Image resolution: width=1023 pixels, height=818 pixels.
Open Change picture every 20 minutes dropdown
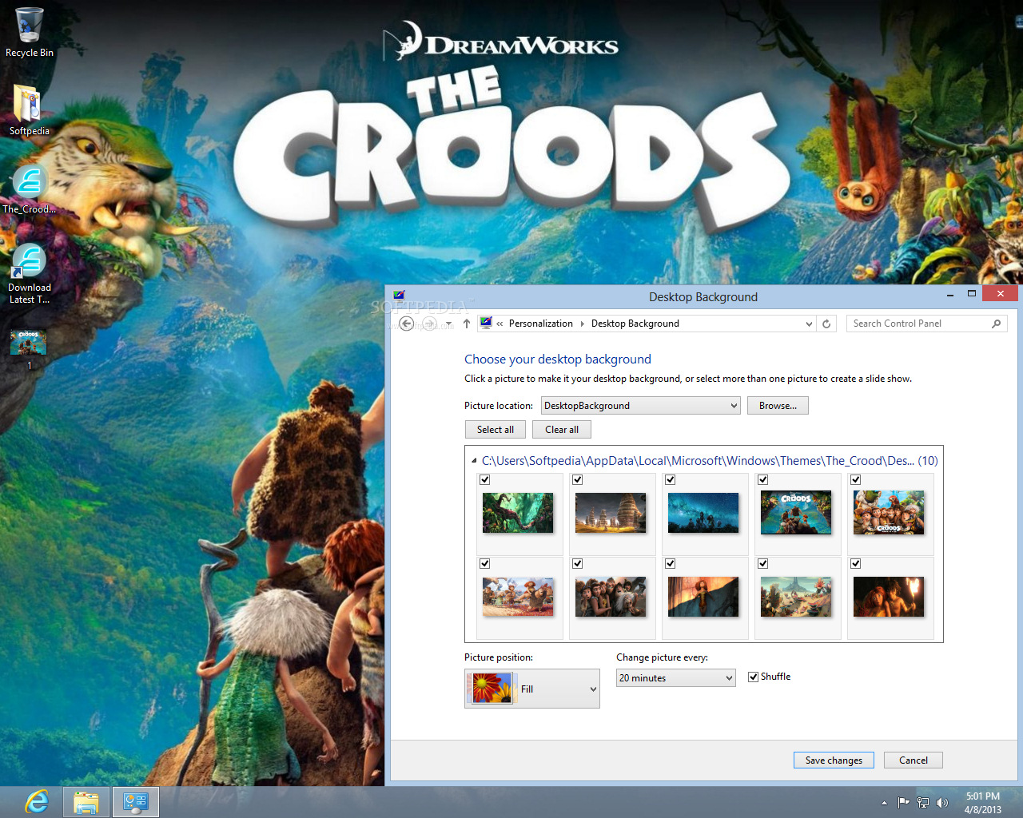[x=676, y=678]
